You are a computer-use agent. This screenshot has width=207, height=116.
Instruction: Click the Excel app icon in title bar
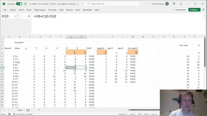(4, 4)
